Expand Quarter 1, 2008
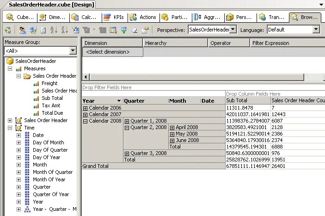Image resolution: width=325 pixels, height=216 pixels. coord(127,121)
